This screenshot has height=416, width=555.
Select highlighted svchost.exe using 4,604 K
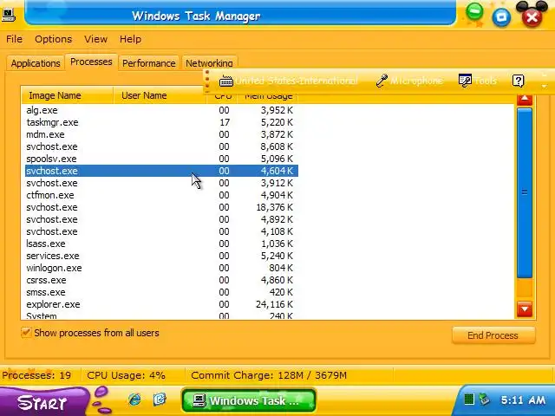coord(161,171)
